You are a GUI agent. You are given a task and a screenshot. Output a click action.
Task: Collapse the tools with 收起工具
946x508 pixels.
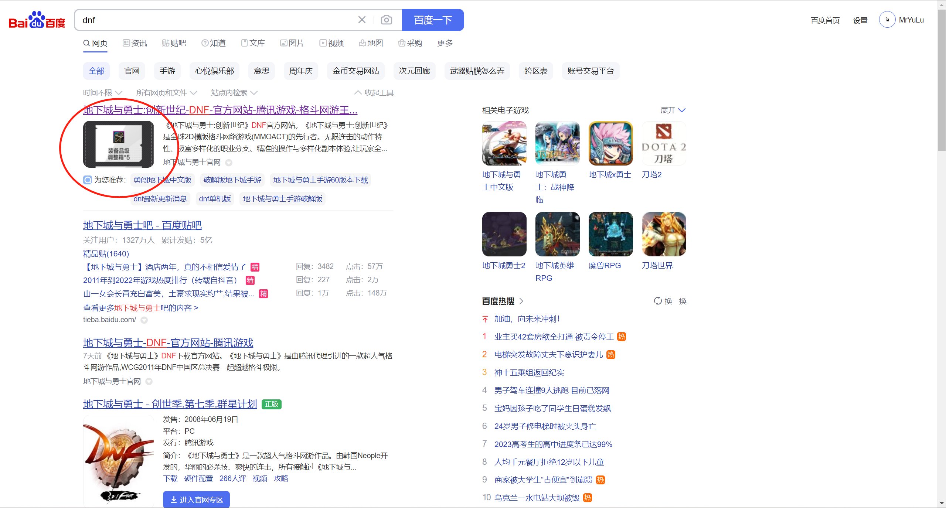pos(374,93)
